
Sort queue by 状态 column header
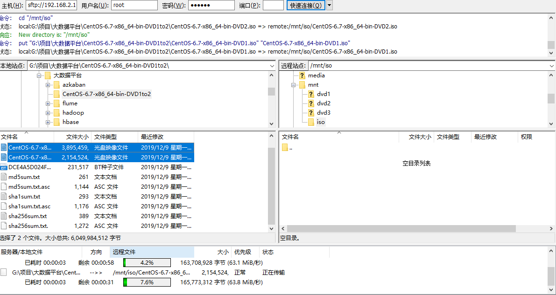click(294, 252)
